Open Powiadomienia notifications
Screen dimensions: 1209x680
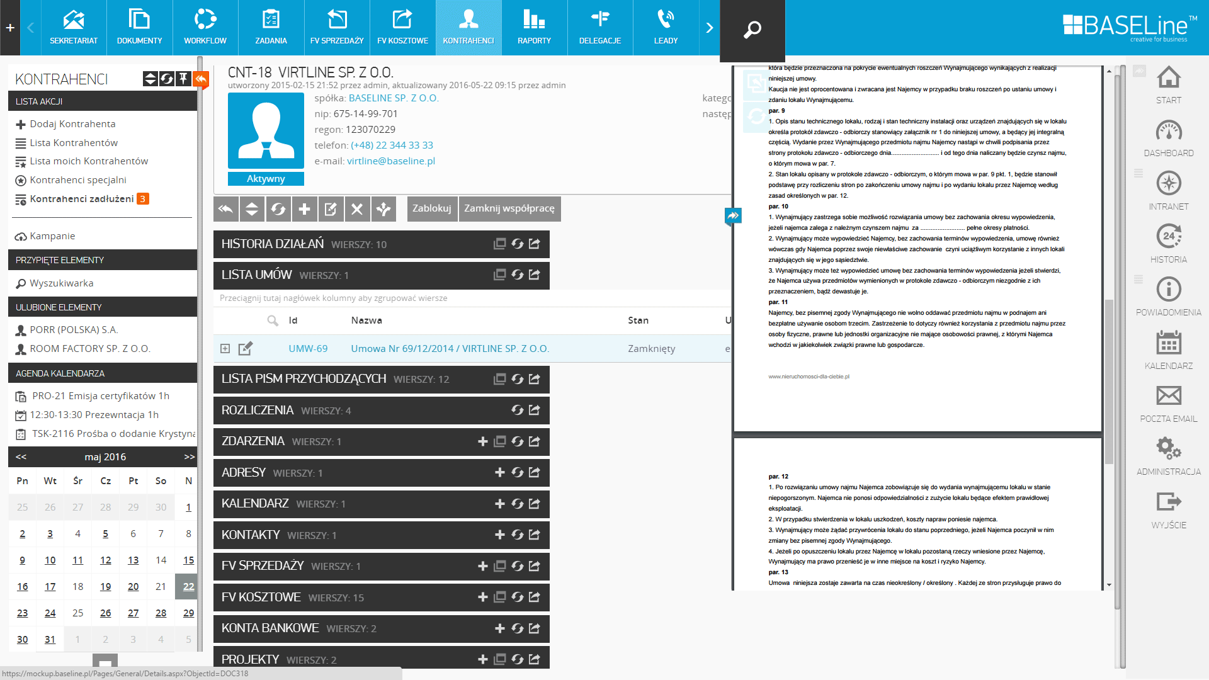click(x=1169, y=297)
